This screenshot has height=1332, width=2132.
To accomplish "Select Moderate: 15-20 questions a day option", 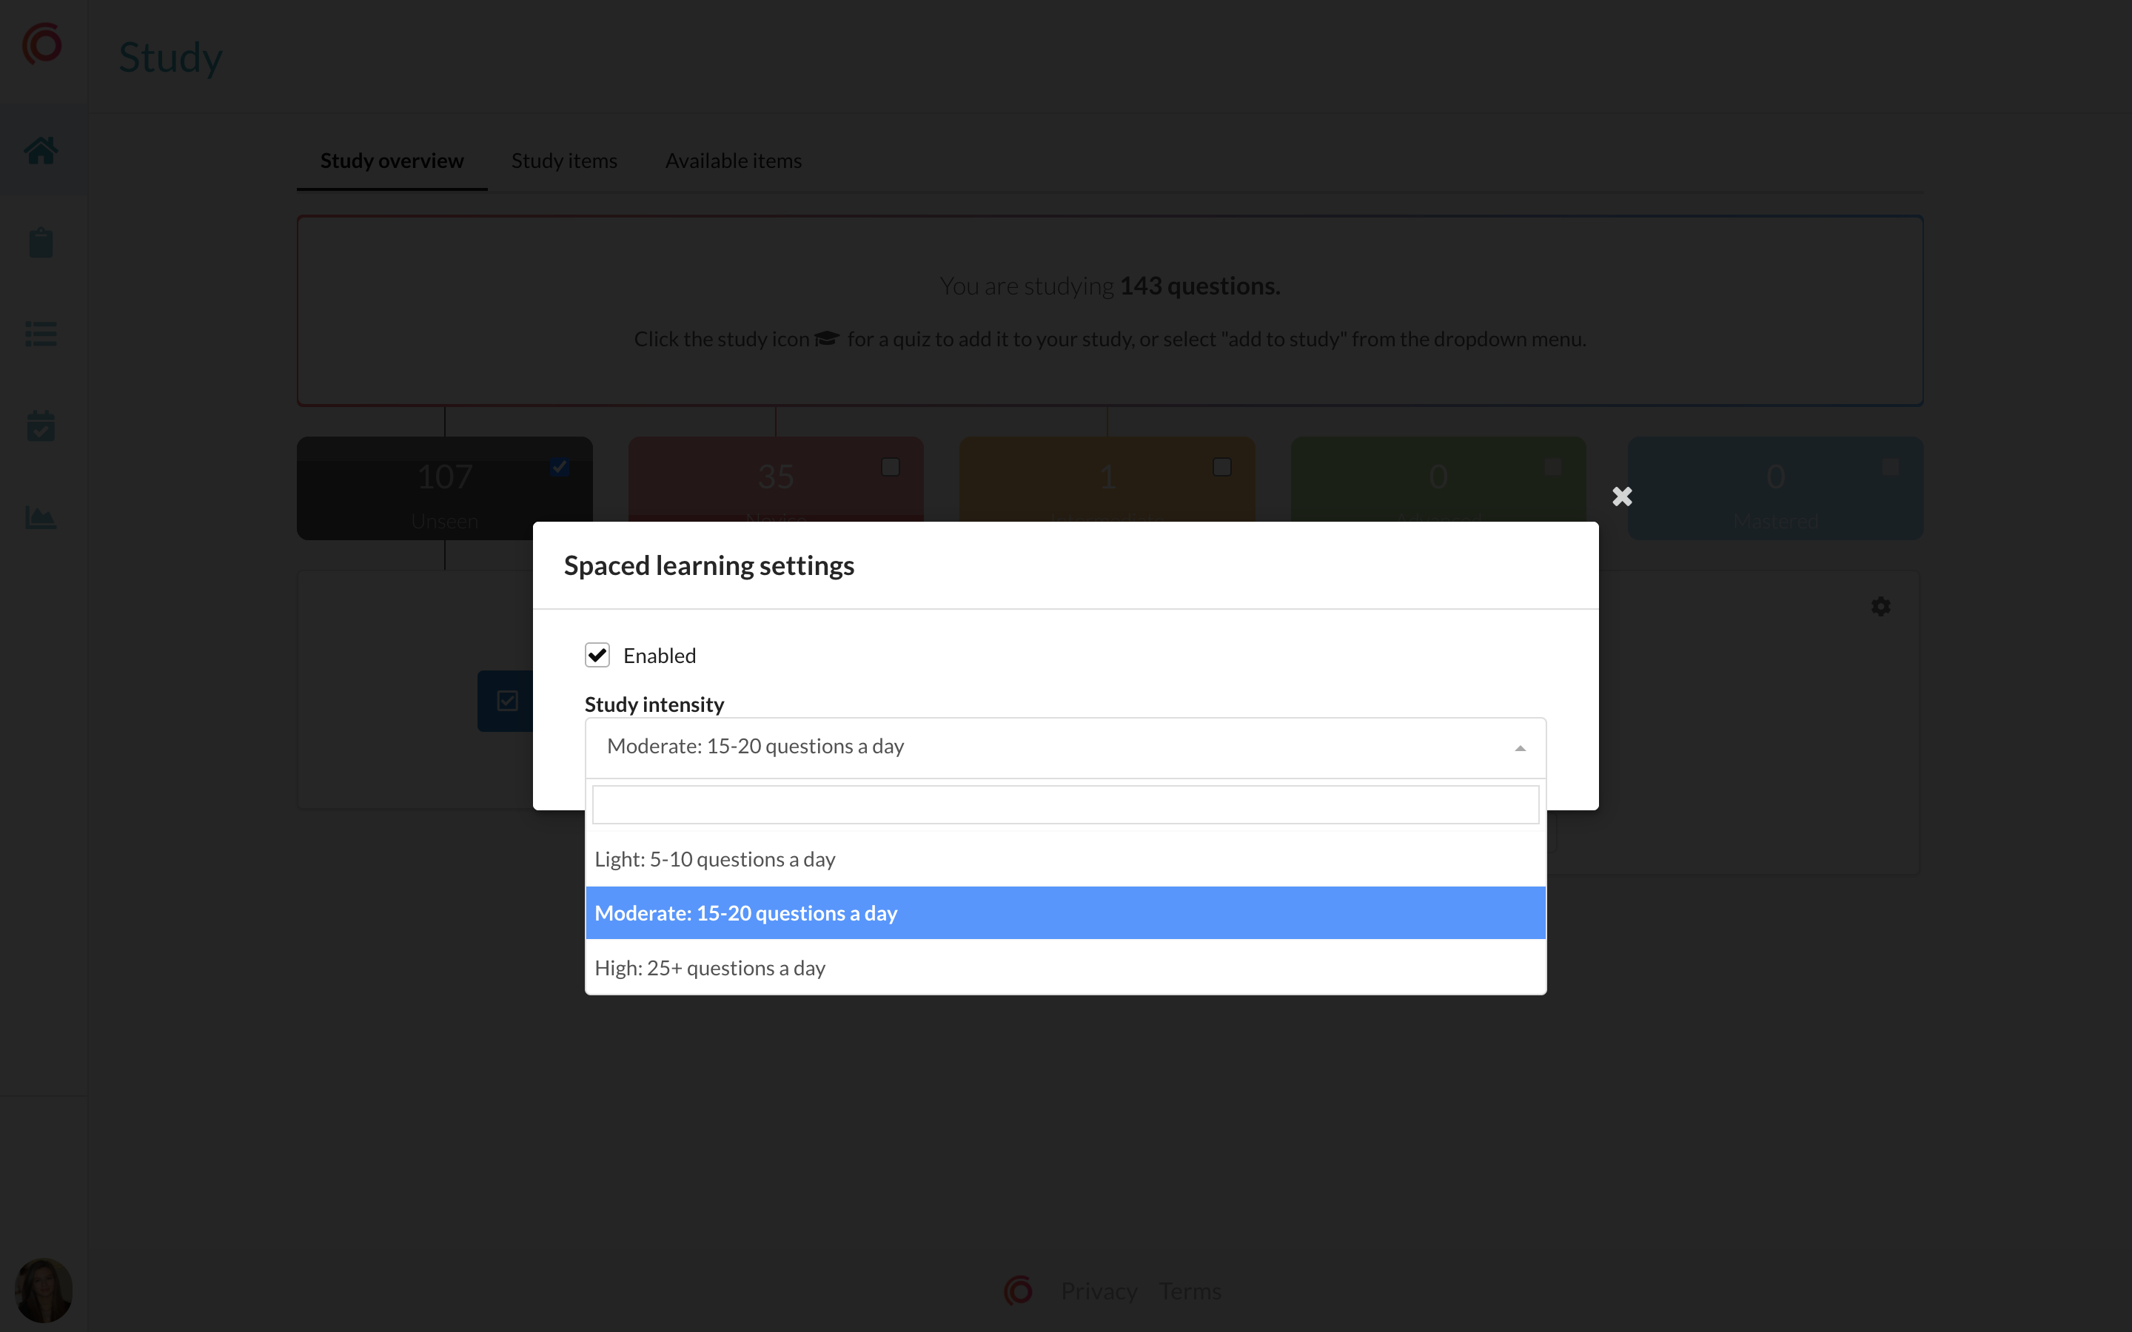I will pos(1065,912).
